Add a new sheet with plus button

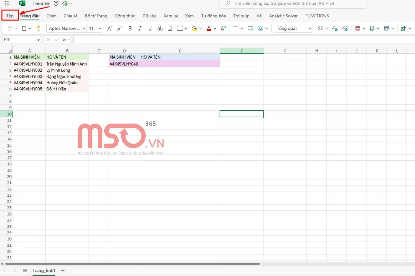(x=63, y=270)
